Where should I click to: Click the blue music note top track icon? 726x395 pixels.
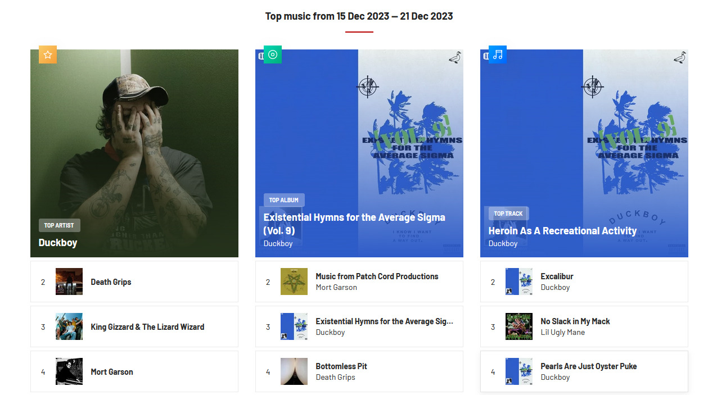coord(498,55)
